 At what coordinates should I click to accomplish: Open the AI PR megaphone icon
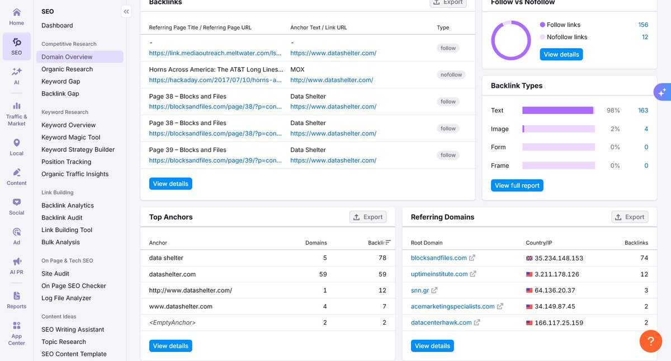[x=17, y=262]
